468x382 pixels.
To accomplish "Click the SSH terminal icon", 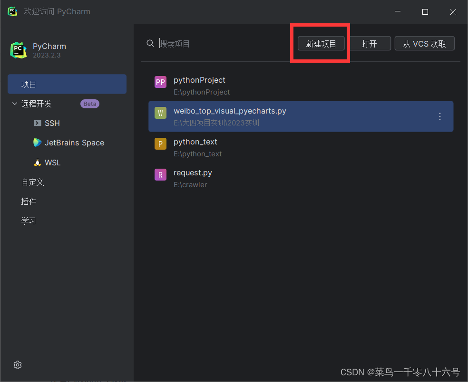I will point(37,123).
